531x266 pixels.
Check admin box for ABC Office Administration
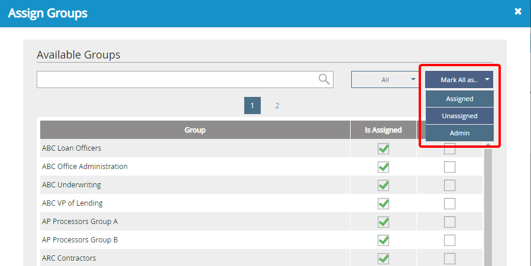click(x=450, y=167)
